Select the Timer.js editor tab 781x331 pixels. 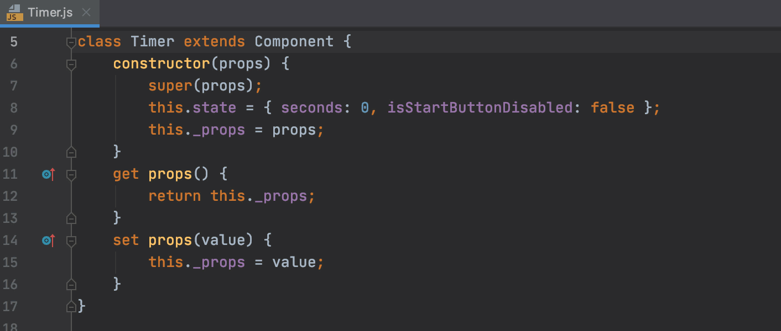click(x=50, y=13)
